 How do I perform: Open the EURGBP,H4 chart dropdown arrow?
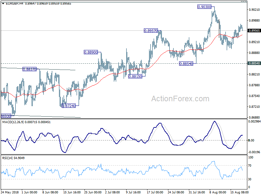click(x=3, y=4)
